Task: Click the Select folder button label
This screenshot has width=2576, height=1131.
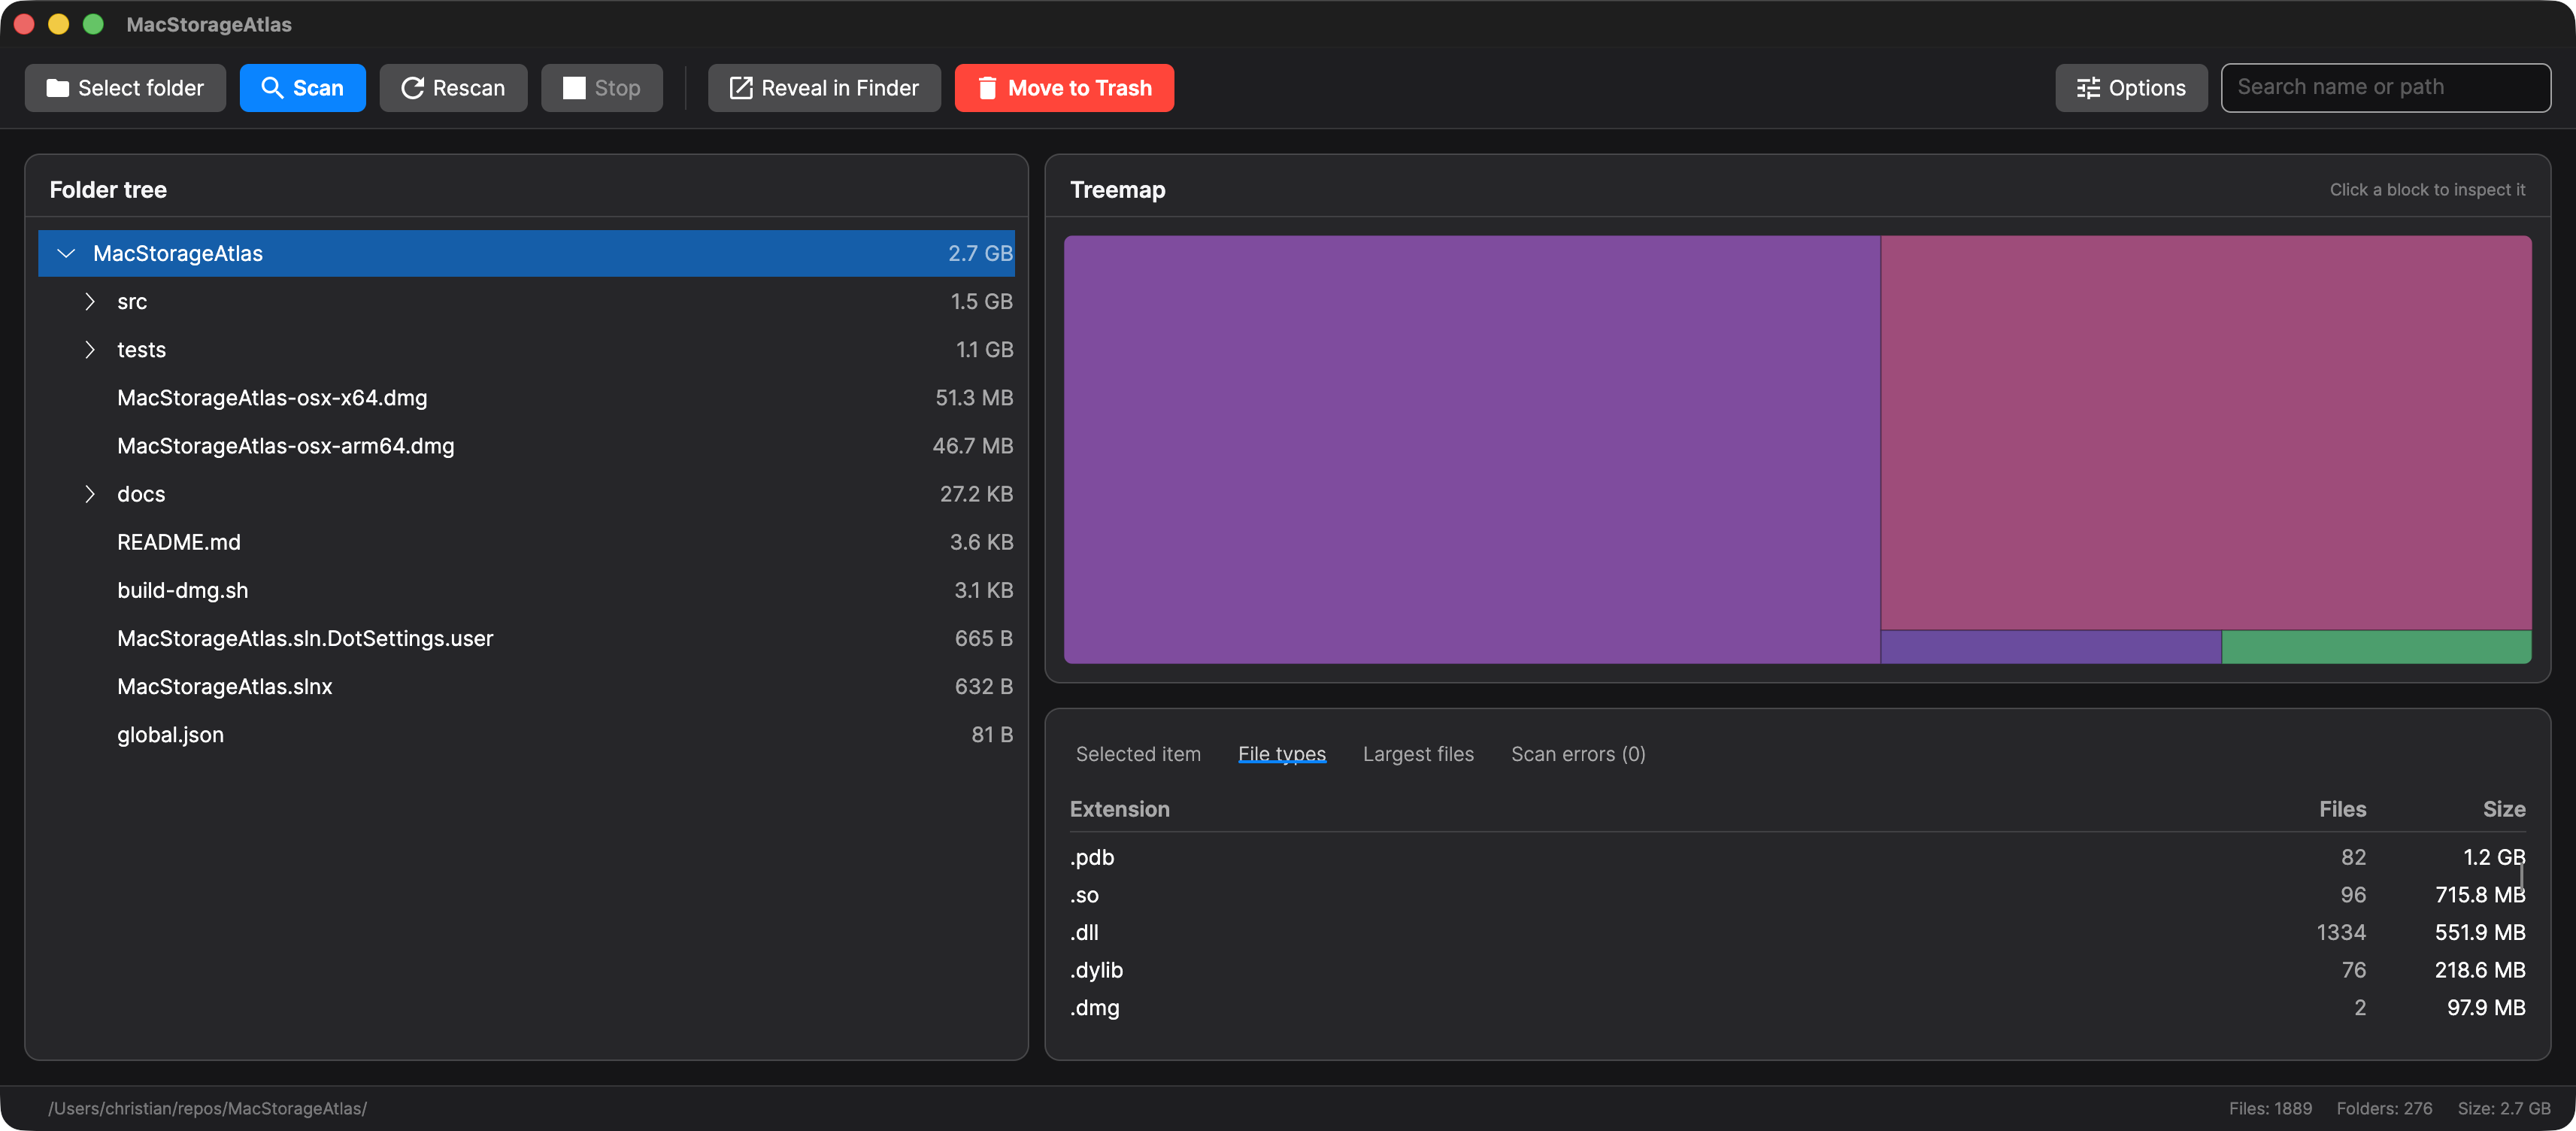Action: tap(141, 88)
